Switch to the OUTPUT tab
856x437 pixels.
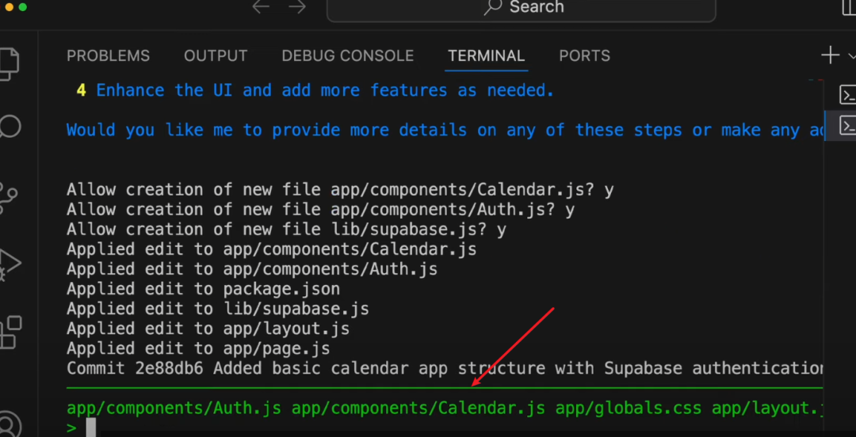tap(216, 55)
